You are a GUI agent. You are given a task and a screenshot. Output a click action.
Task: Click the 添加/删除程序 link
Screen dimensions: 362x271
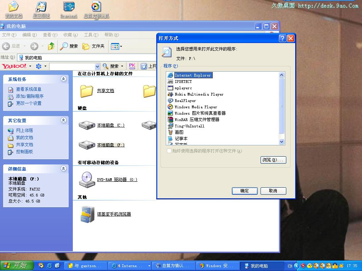[30, 96]
